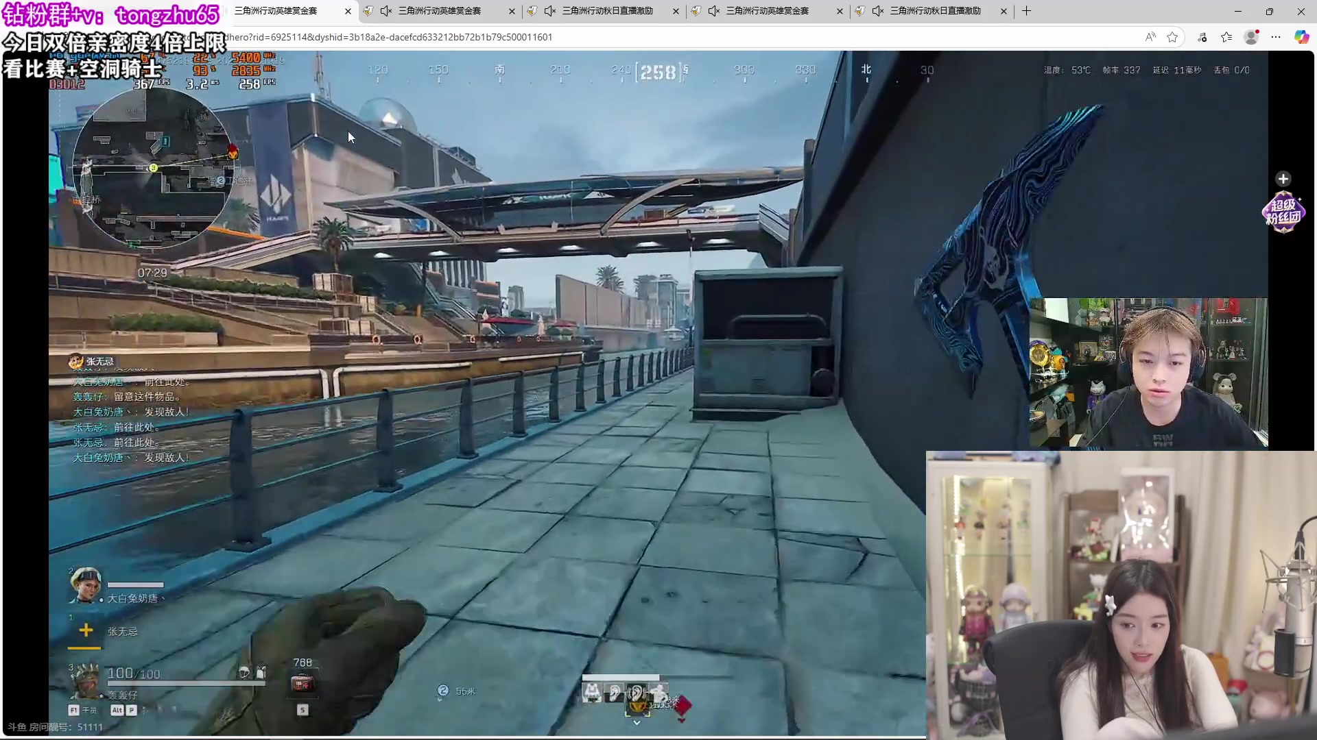Click the 斗鱼 房间靓号: 51111 label
This screenshot has width=1317, height=740.
click(55, 727)
